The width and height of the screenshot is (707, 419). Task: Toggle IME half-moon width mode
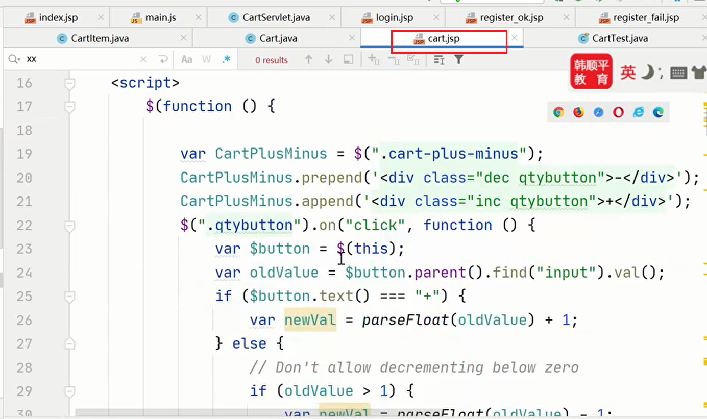point(647,73)
